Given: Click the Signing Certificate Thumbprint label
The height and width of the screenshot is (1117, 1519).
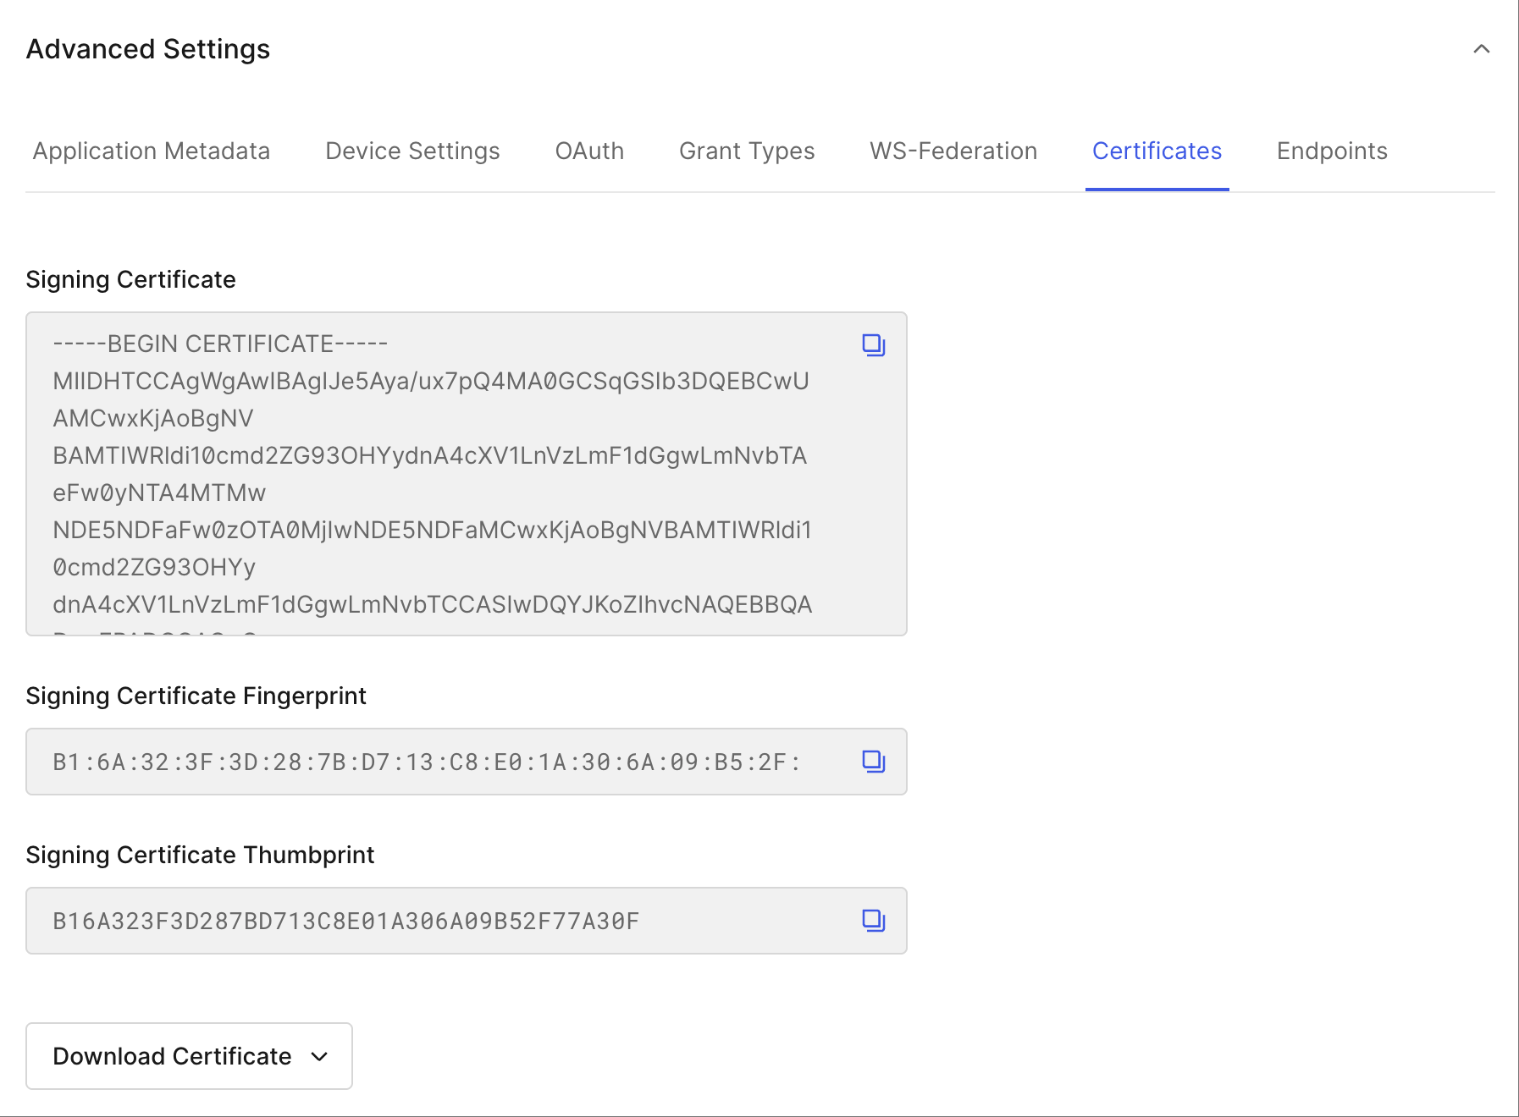Looking at the screenshot, I should 200,855.
